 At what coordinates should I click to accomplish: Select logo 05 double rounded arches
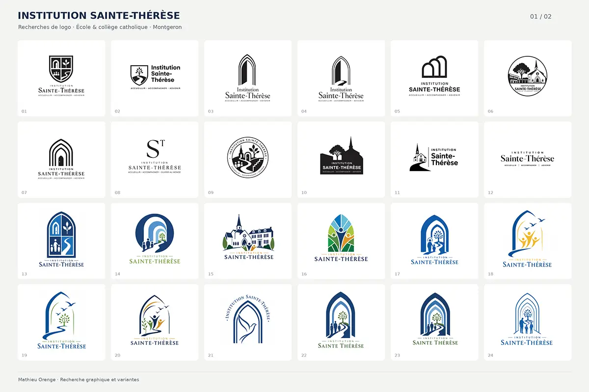pos(434,78)
